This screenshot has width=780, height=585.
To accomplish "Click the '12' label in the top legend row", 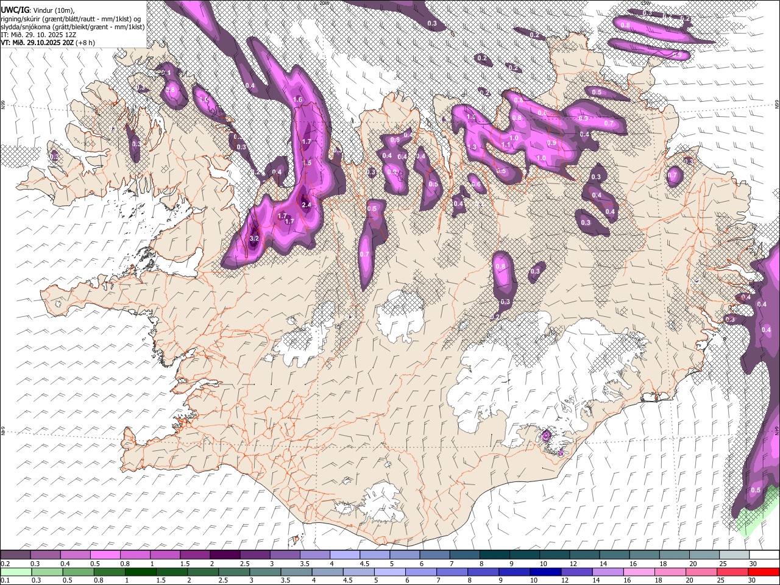I will [573, 564].
